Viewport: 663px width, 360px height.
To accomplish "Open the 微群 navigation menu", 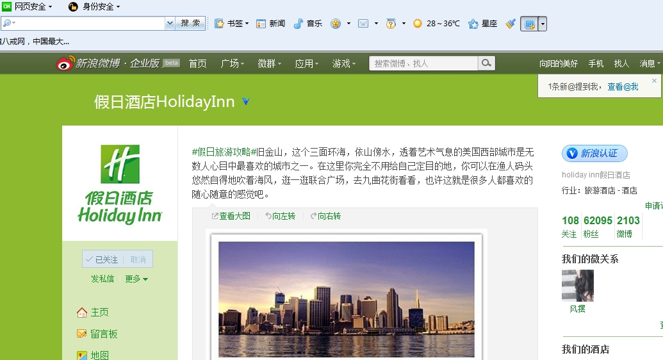I will (269, 63).
